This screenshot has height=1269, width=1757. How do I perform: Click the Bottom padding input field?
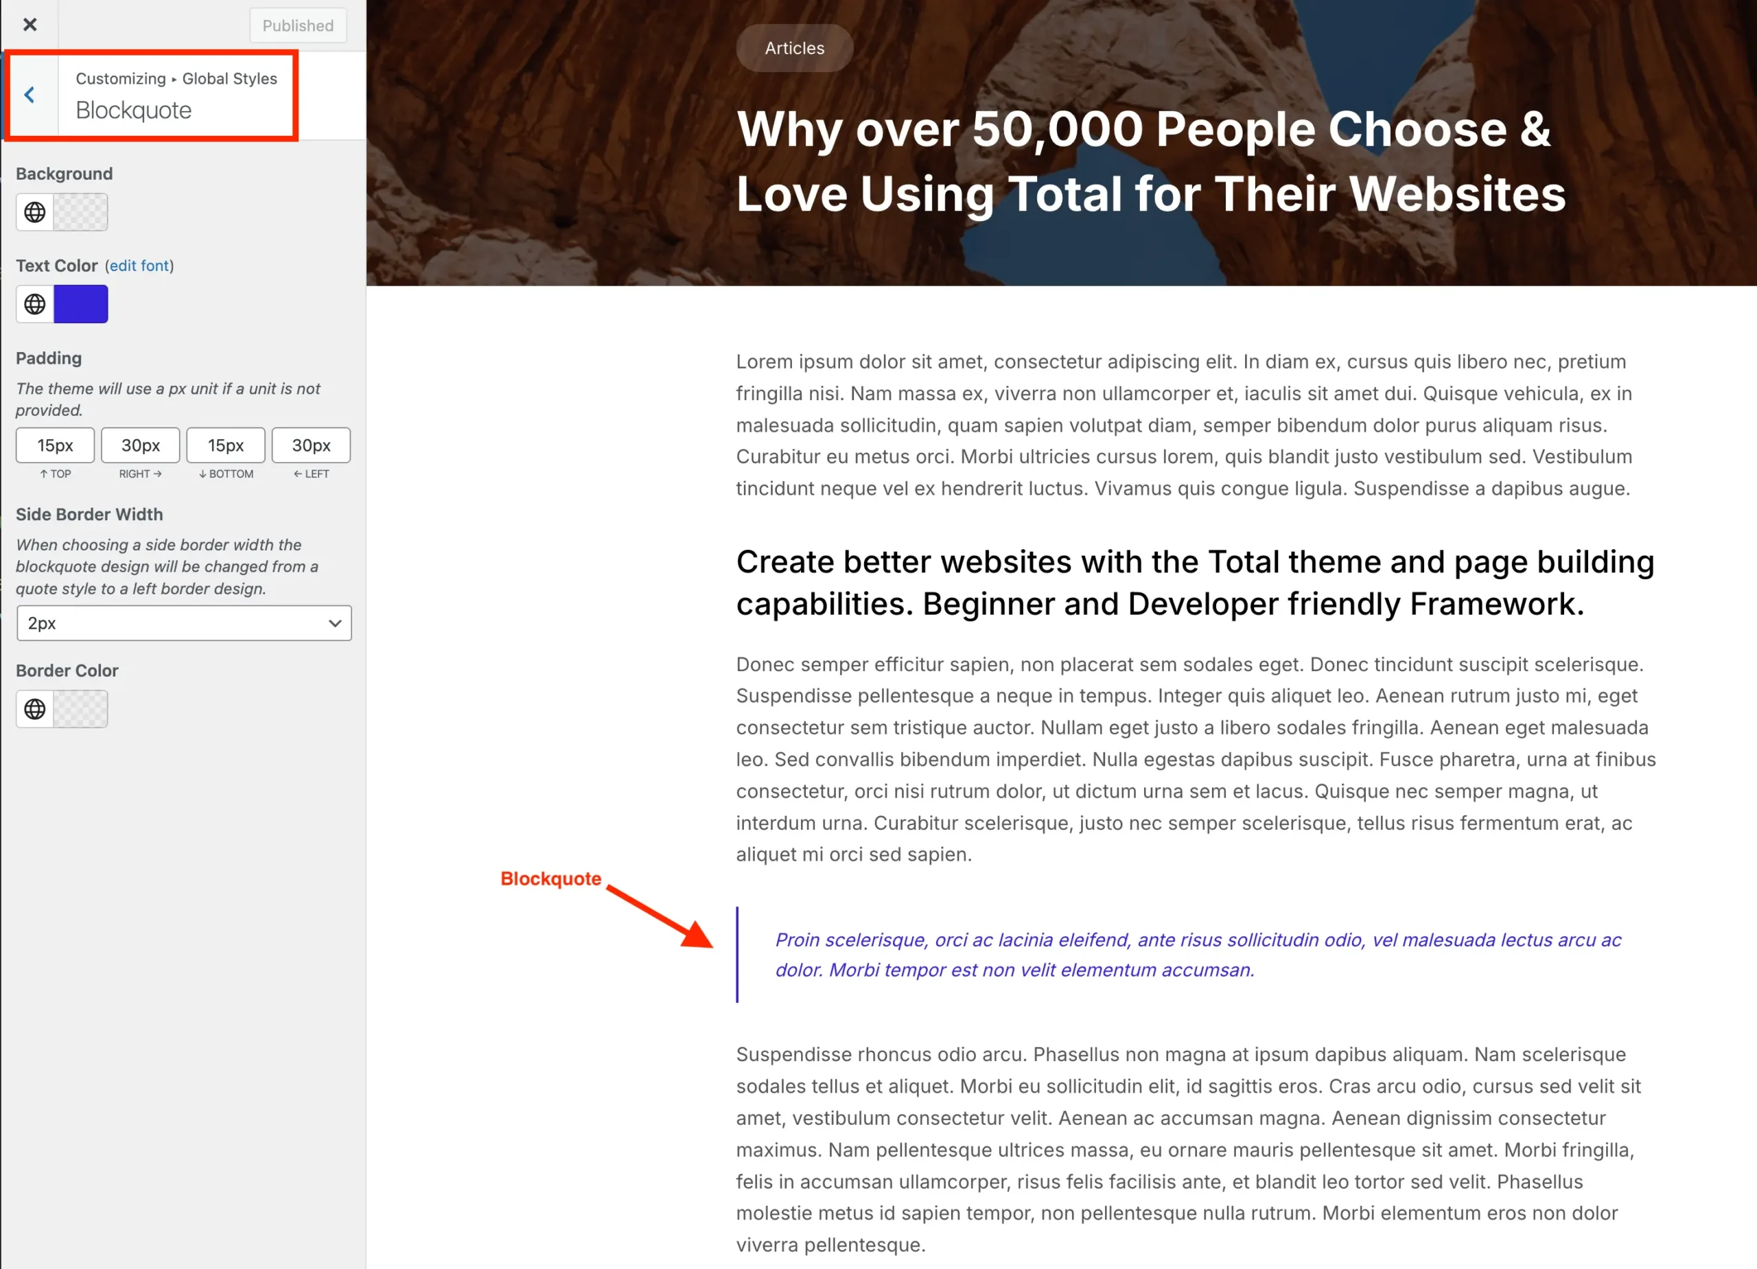[225, 445]
